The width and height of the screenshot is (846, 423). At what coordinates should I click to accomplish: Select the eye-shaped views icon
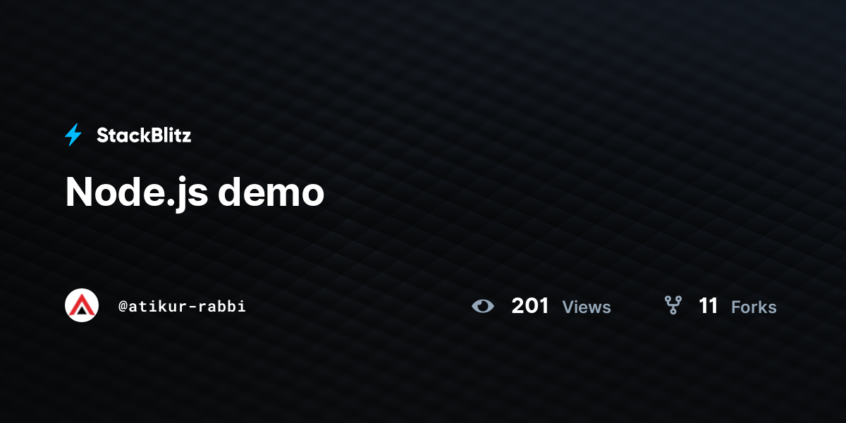[483, 306]
